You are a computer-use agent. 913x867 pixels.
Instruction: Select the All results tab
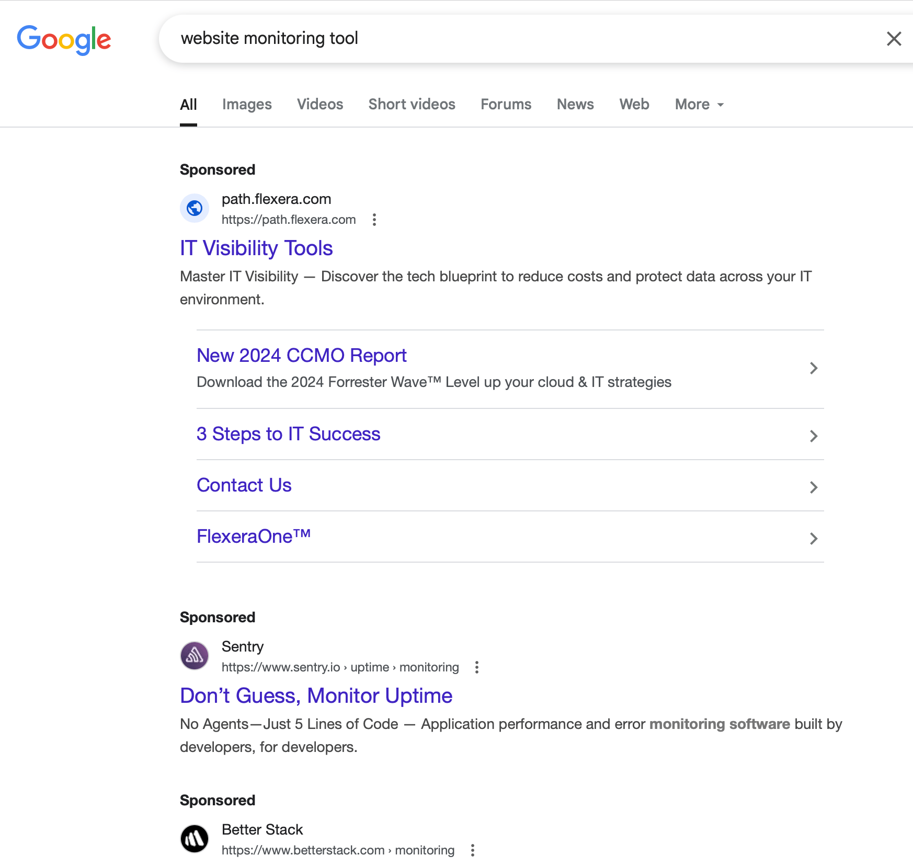(x=188, y=105)
